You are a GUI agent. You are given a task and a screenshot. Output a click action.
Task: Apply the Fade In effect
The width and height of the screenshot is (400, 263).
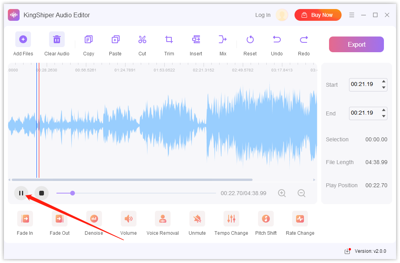(x=25, y=219)
